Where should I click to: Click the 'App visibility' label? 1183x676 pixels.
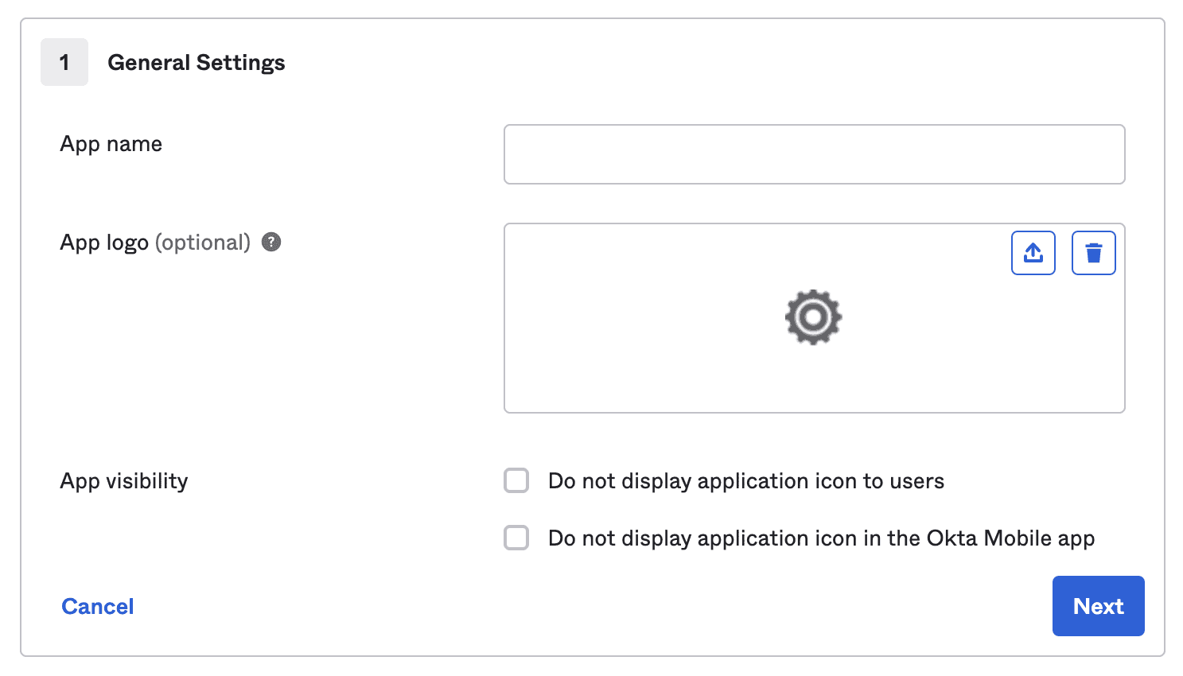(x=124, y=481)
